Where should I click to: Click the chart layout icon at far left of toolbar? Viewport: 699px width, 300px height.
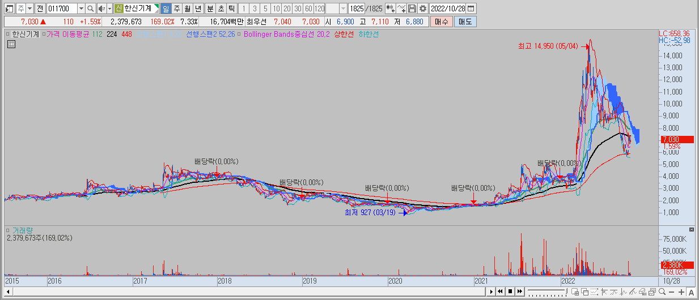click(x=9, y=8)
